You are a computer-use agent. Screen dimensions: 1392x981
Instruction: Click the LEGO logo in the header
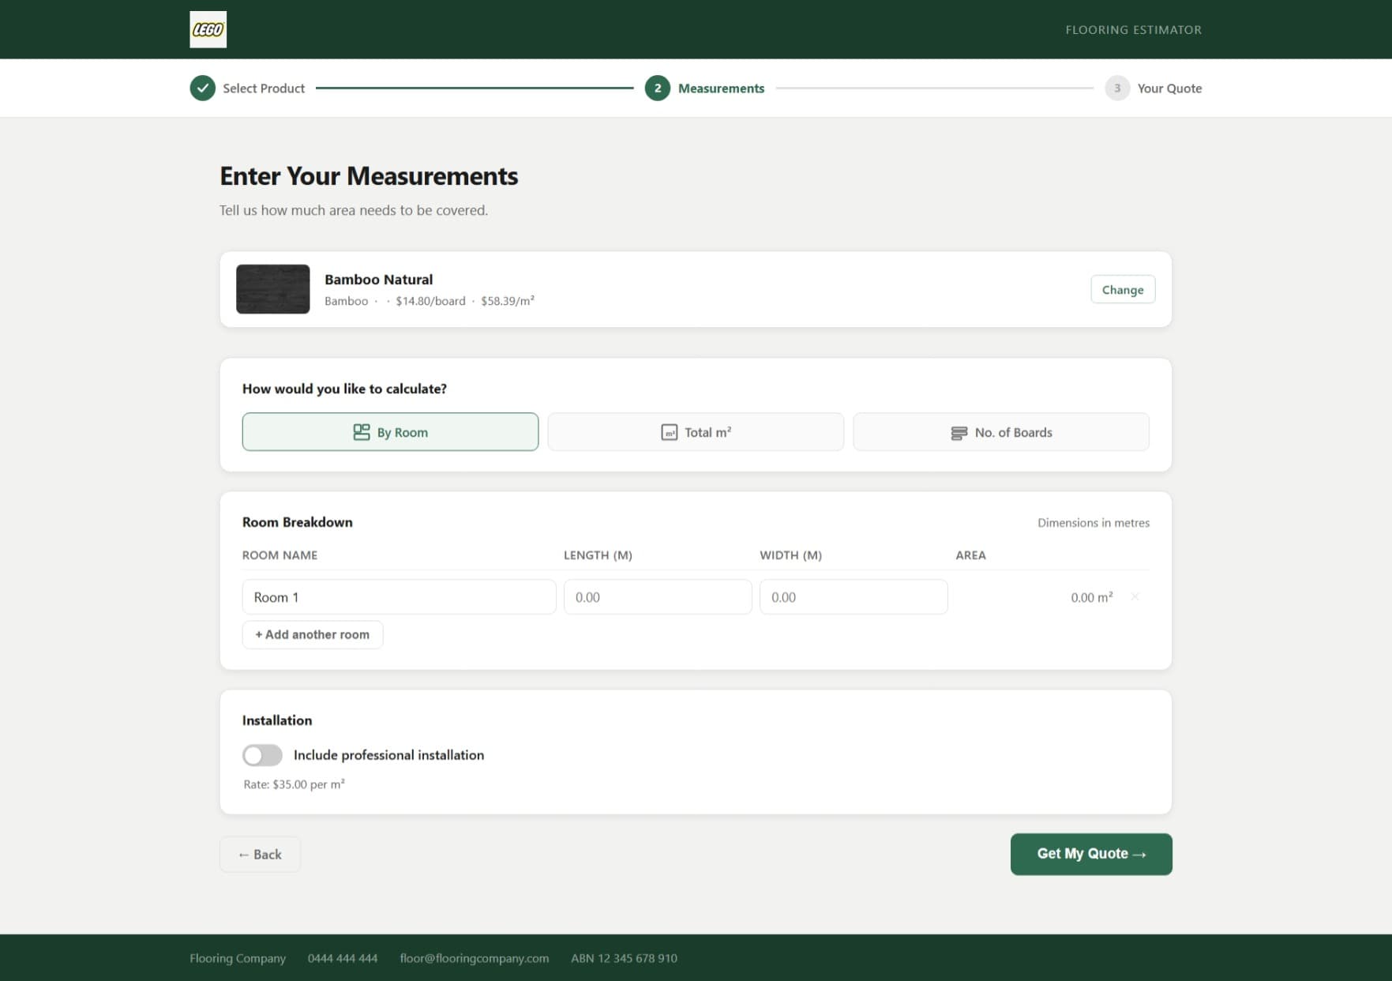tap(208, 29)
